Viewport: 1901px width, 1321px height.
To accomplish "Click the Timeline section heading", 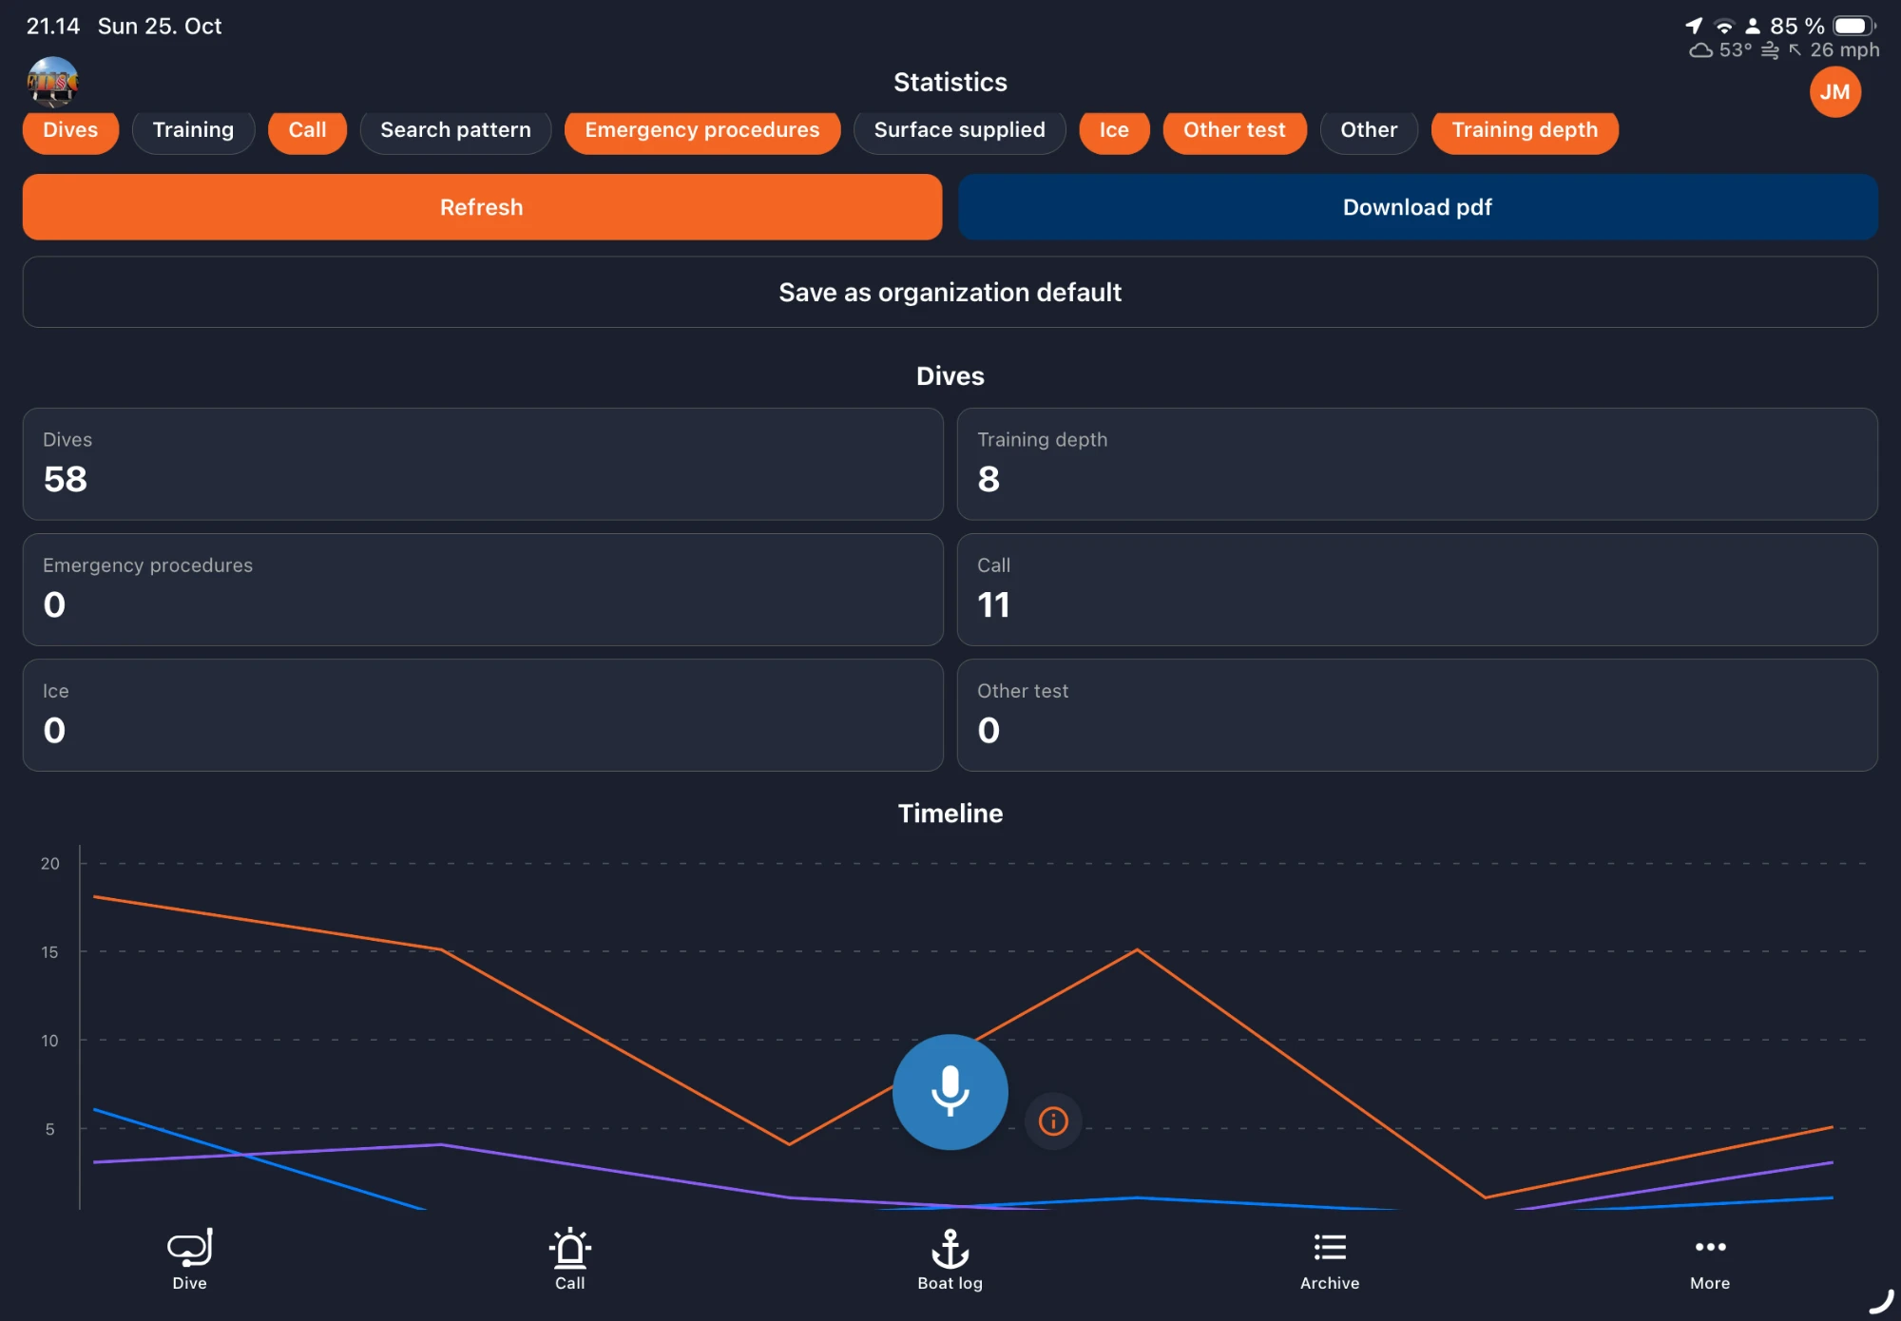I will tap(950, 814).
